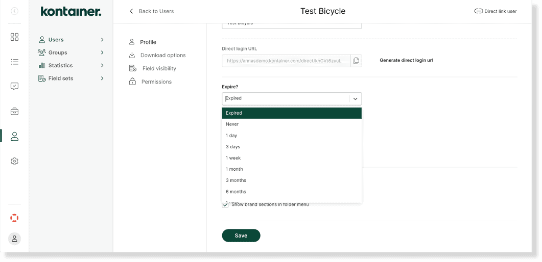Image resolution: width=542 pixels, height=262 pixels.
Task: Click the back arrow next to Back to Users
Action: [x=131, y=11]
